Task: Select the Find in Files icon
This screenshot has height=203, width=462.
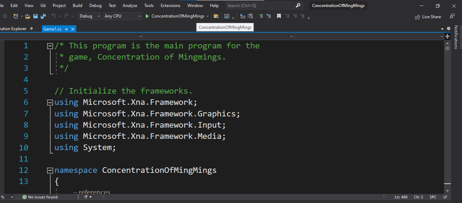Action: (x=216, y=16)
